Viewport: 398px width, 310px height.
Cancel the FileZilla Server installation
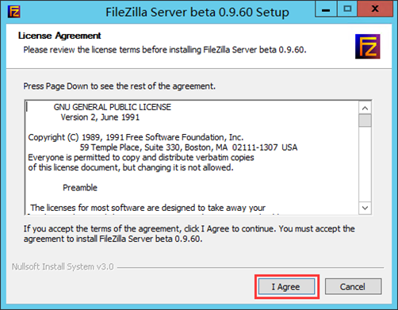click(353, 286)
